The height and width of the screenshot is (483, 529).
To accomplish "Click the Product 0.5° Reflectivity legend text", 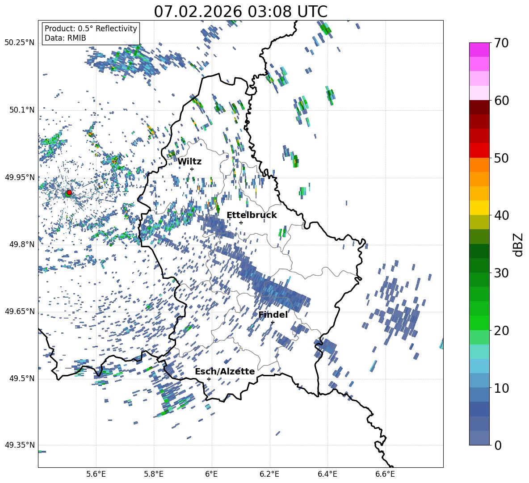I will pos(91,29).
